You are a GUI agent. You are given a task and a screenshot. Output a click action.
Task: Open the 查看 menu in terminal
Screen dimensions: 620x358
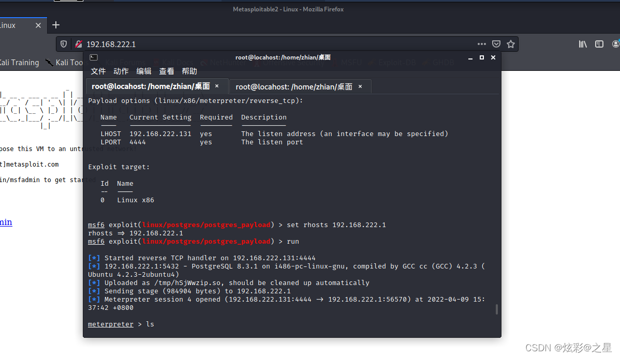click(x=167, y=71)
